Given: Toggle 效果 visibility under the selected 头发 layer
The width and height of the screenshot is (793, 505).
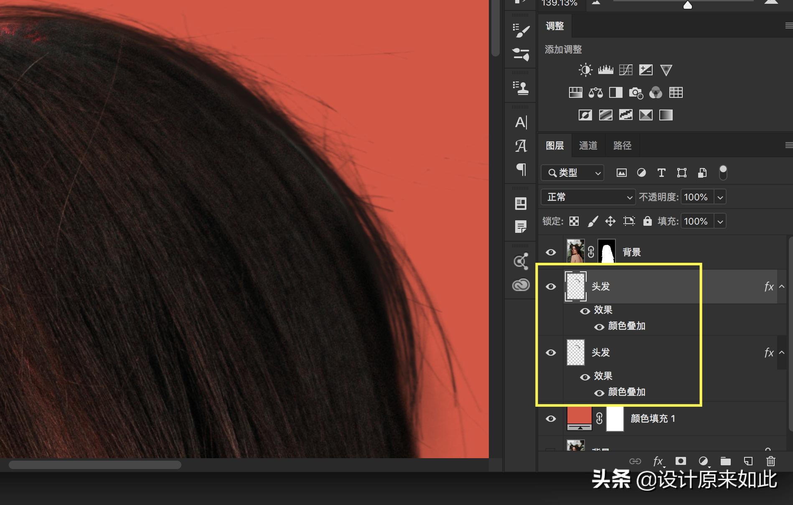Looking at the screenshot, I should coord(585,311).
